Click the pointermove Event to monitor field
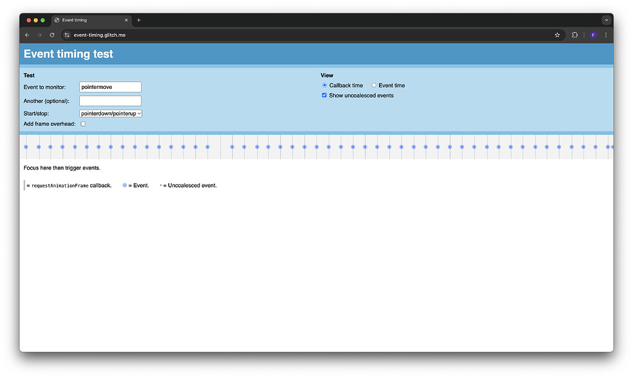 pos(110,86)
